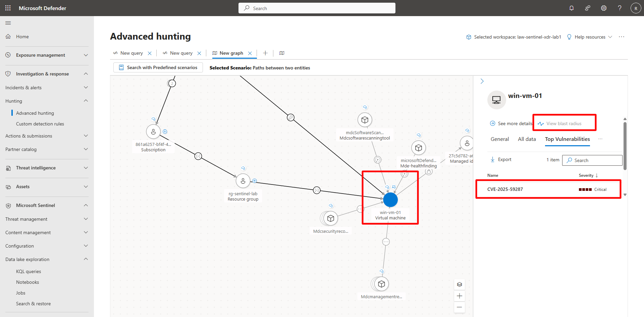Collapse the Hunting group
The height and width of the screenshot is (317, 644).
[x=86, y=101]
